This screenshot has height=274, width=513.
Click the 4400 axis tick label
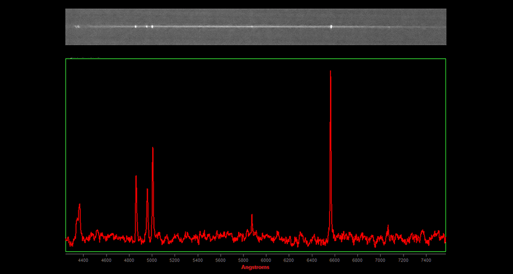83,260
